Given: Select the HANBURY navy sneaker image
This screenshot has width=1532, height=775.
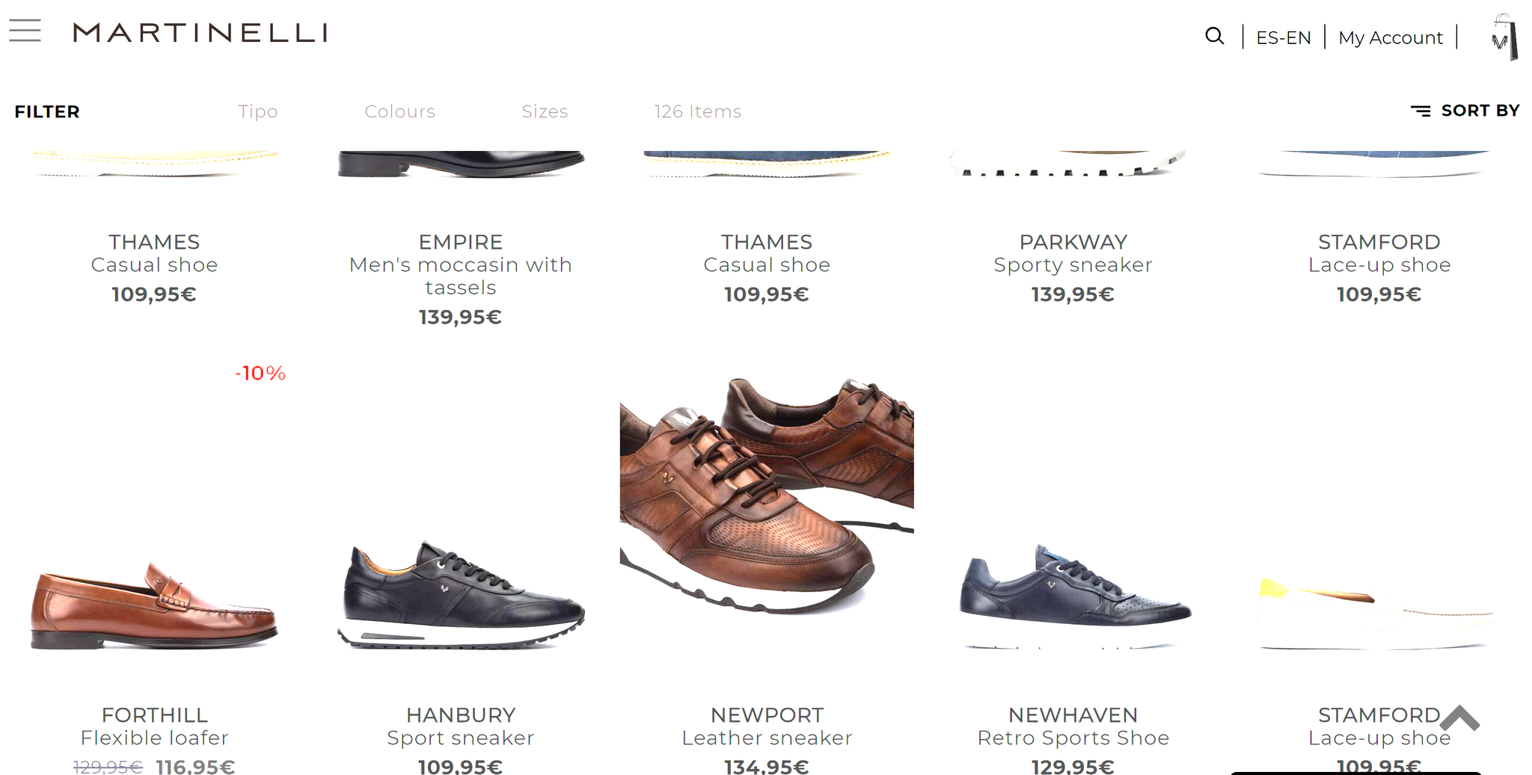Looking at the screenshot, I should (461, 595).
